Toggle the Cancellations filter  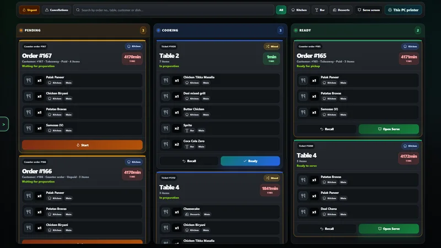pos(57,10)
